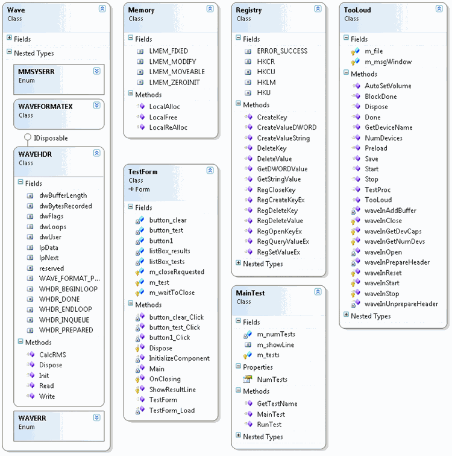Viewport: 452px width, 456px height.
Task: Select the TestProc method in TooLoud
Action: pos(378,190)
